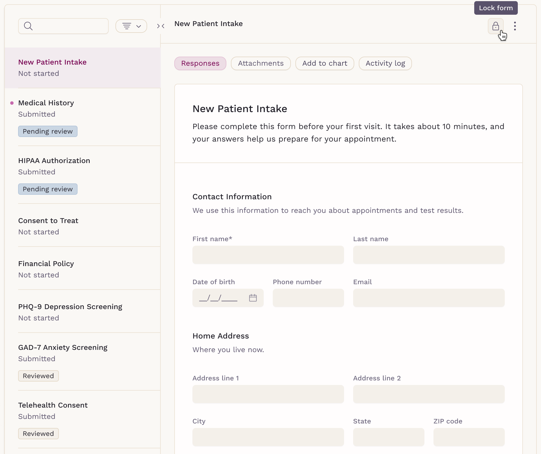The image size is (541, 454).
Task: Select the Add to chart tab
Action: 325,63
